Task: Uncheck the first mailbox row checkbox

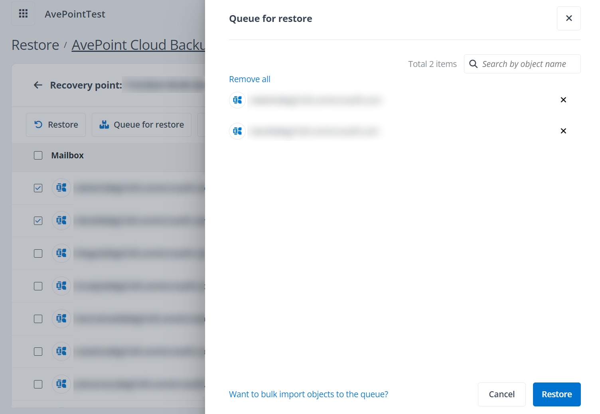Action: click(x=38, y=188)
